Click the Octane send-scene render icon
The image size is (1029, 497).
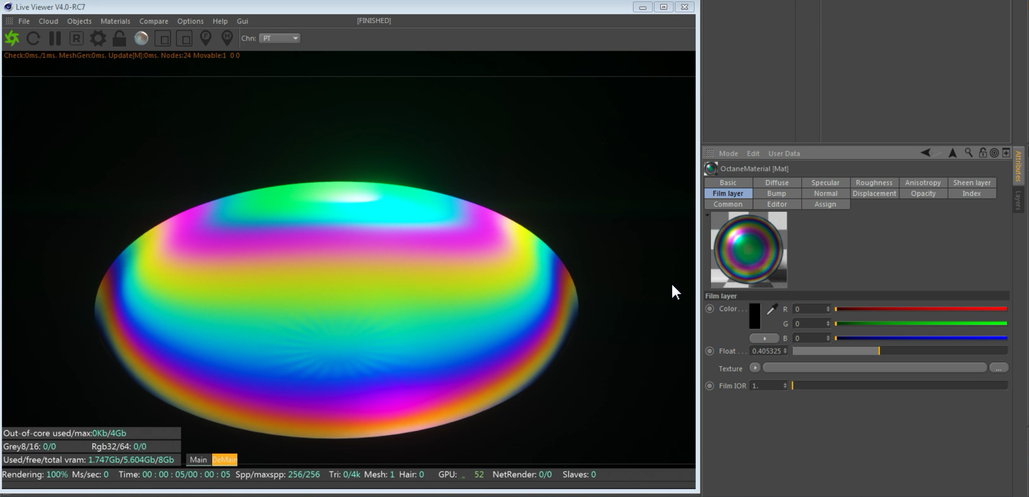pyautogui.click(x=12, y=38)
